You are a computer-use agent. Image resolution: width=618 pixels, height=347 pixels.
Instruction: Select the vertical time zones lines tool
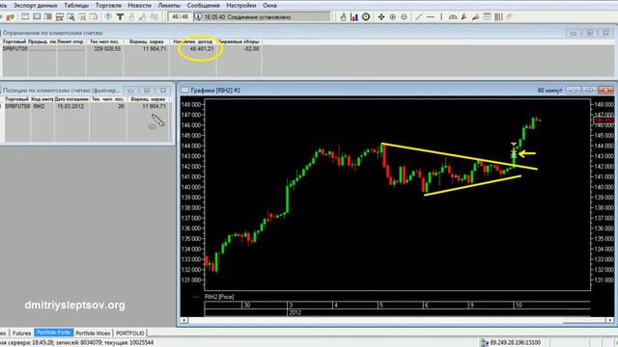pyautogui.click(x=498, y=17)
